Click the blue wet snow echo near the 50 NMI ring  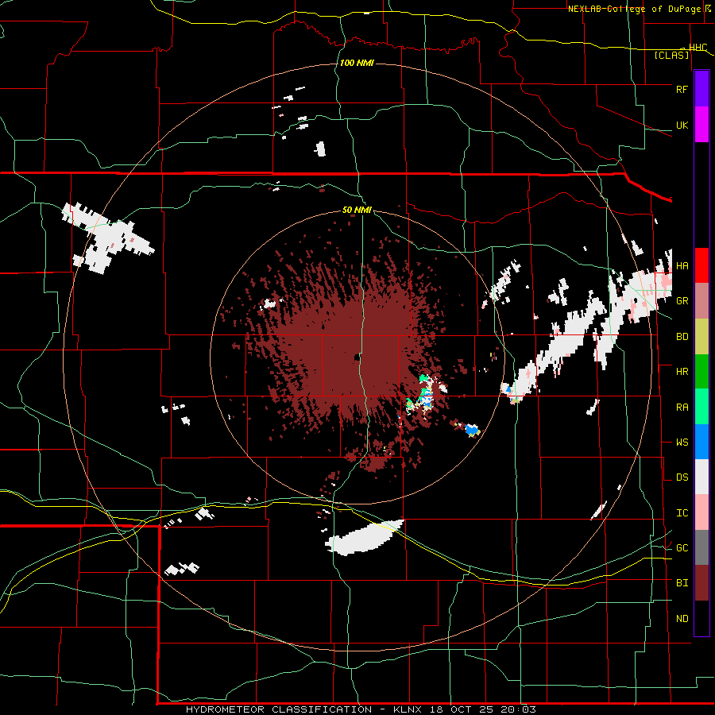pyautogui.click(x=471, y=429)
